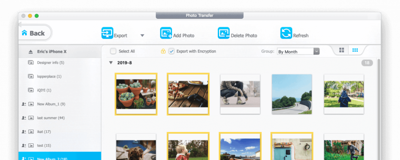Select the potted cactus plants photo
The image size is (400, 160).
136,94
